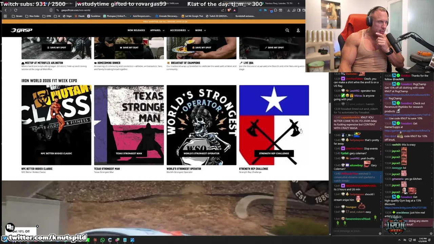Open the Strength Rep Challenge thumbnail
The height and width of the screenshot is (244, 434).
coord(274,125)
